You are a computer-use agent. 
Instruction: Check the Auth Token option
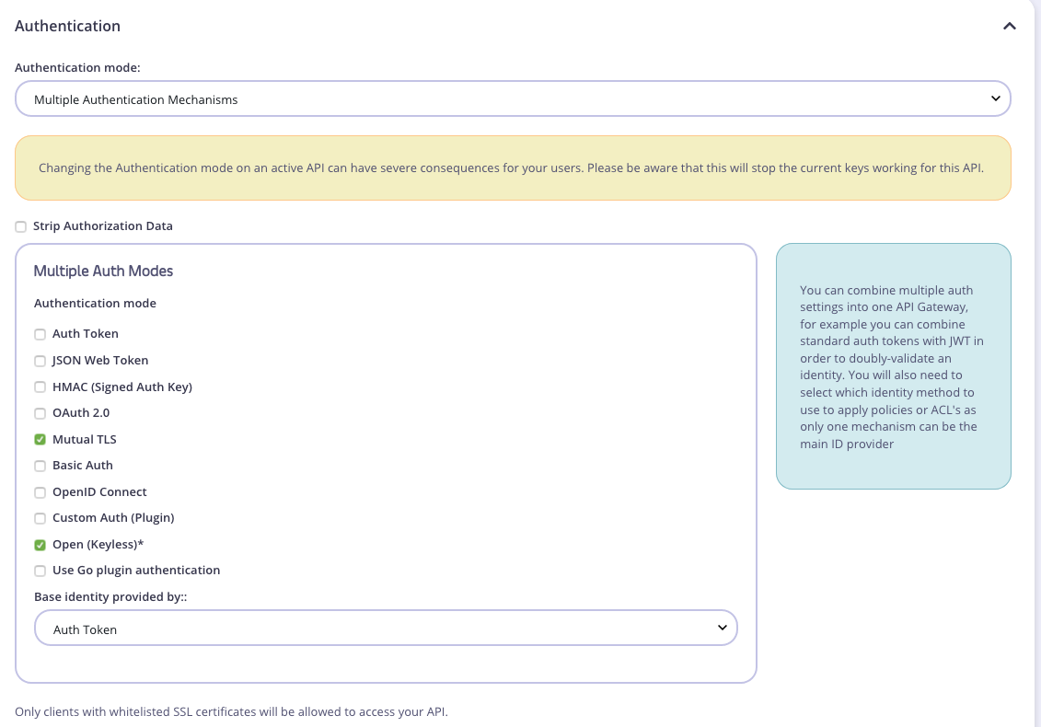pos(40,334)
